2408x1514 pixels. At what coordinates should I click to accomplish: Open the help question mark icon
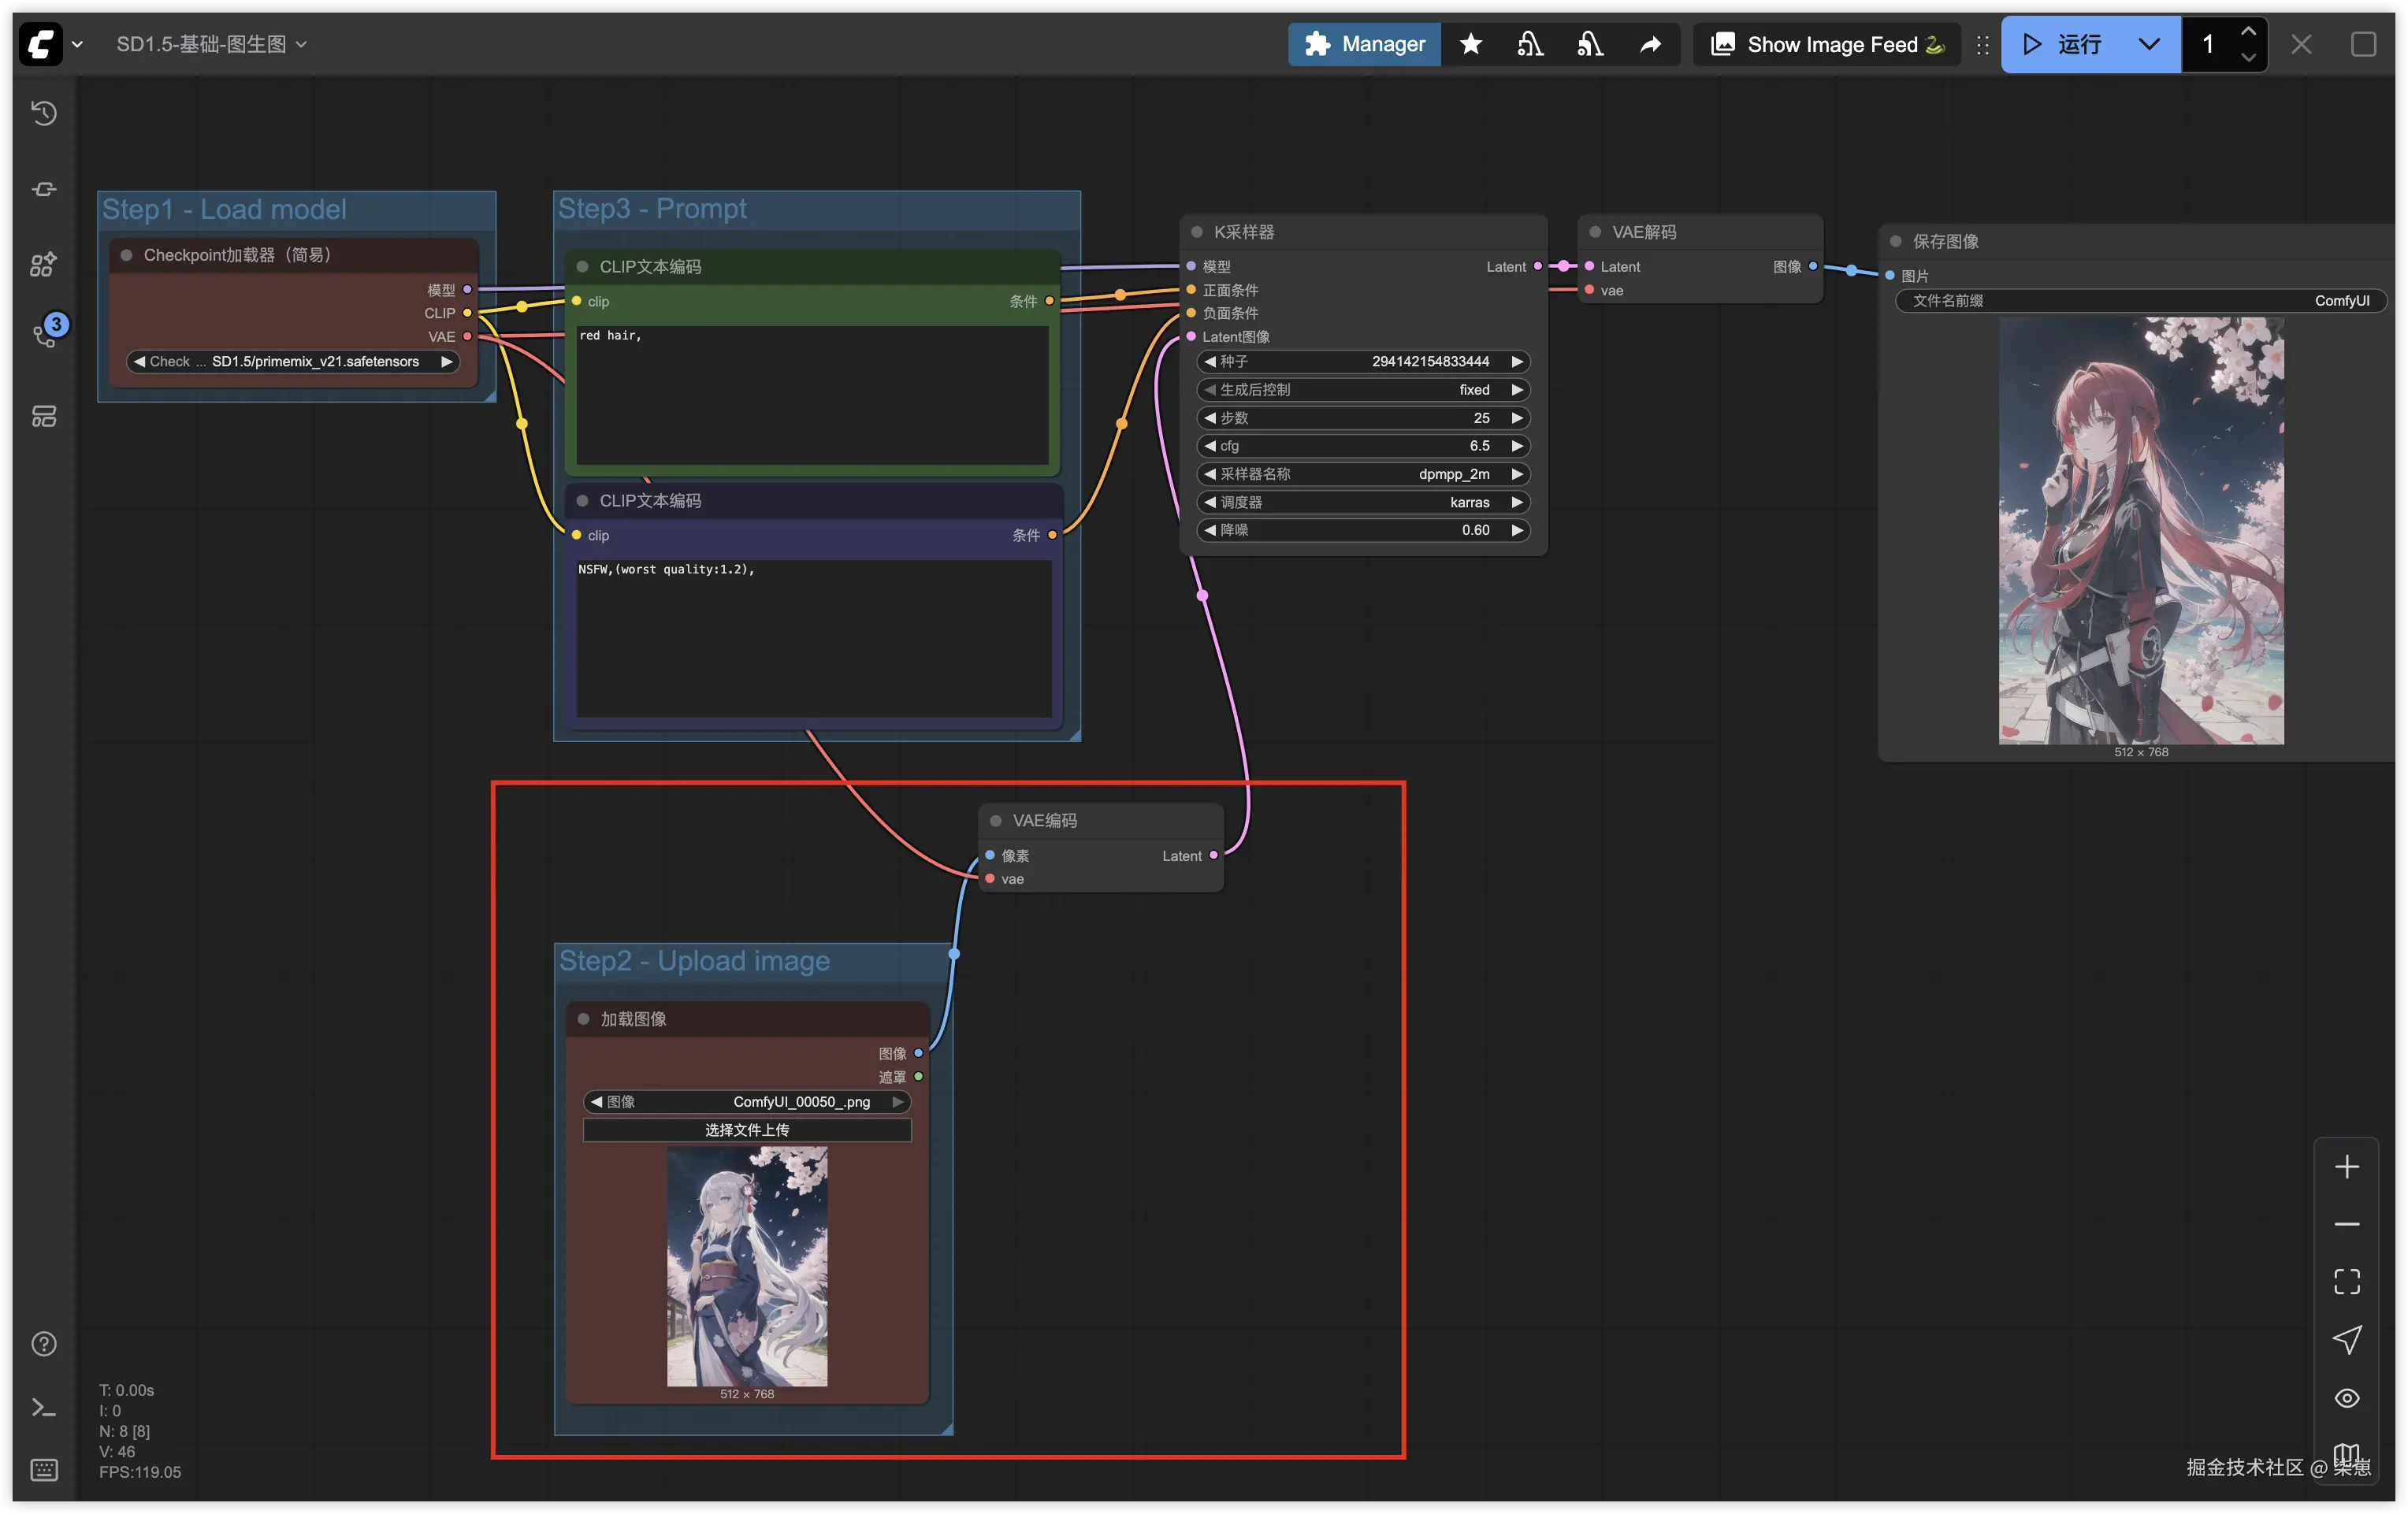(44, 1344)
